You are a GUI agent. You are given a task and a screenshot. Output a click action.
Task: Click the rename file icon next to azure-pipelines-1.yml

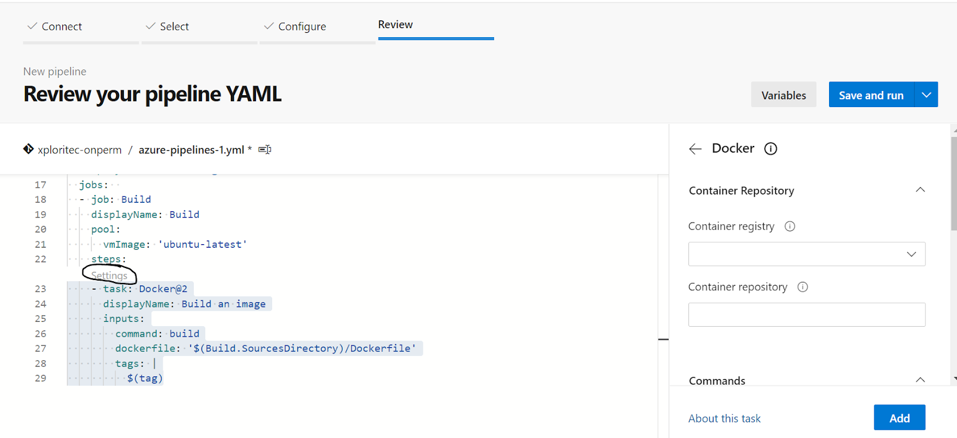pyautogui.click(x=265, y=150)
